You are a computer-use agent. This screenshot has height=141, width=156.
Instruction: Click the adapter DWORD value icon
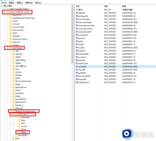(76, 13)
